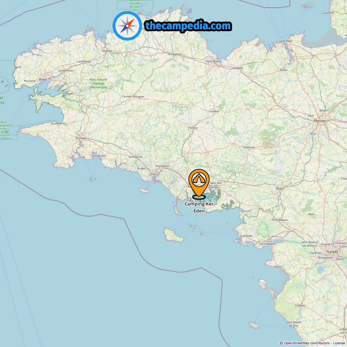This screenshot has height=347, width=347.
Task: Click the Rennes city label
Action: click(x=320, y=121)
